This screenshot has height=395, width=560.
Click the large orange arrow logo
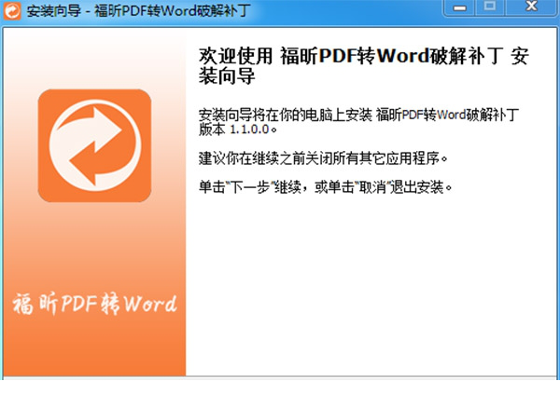pos(94,145)
